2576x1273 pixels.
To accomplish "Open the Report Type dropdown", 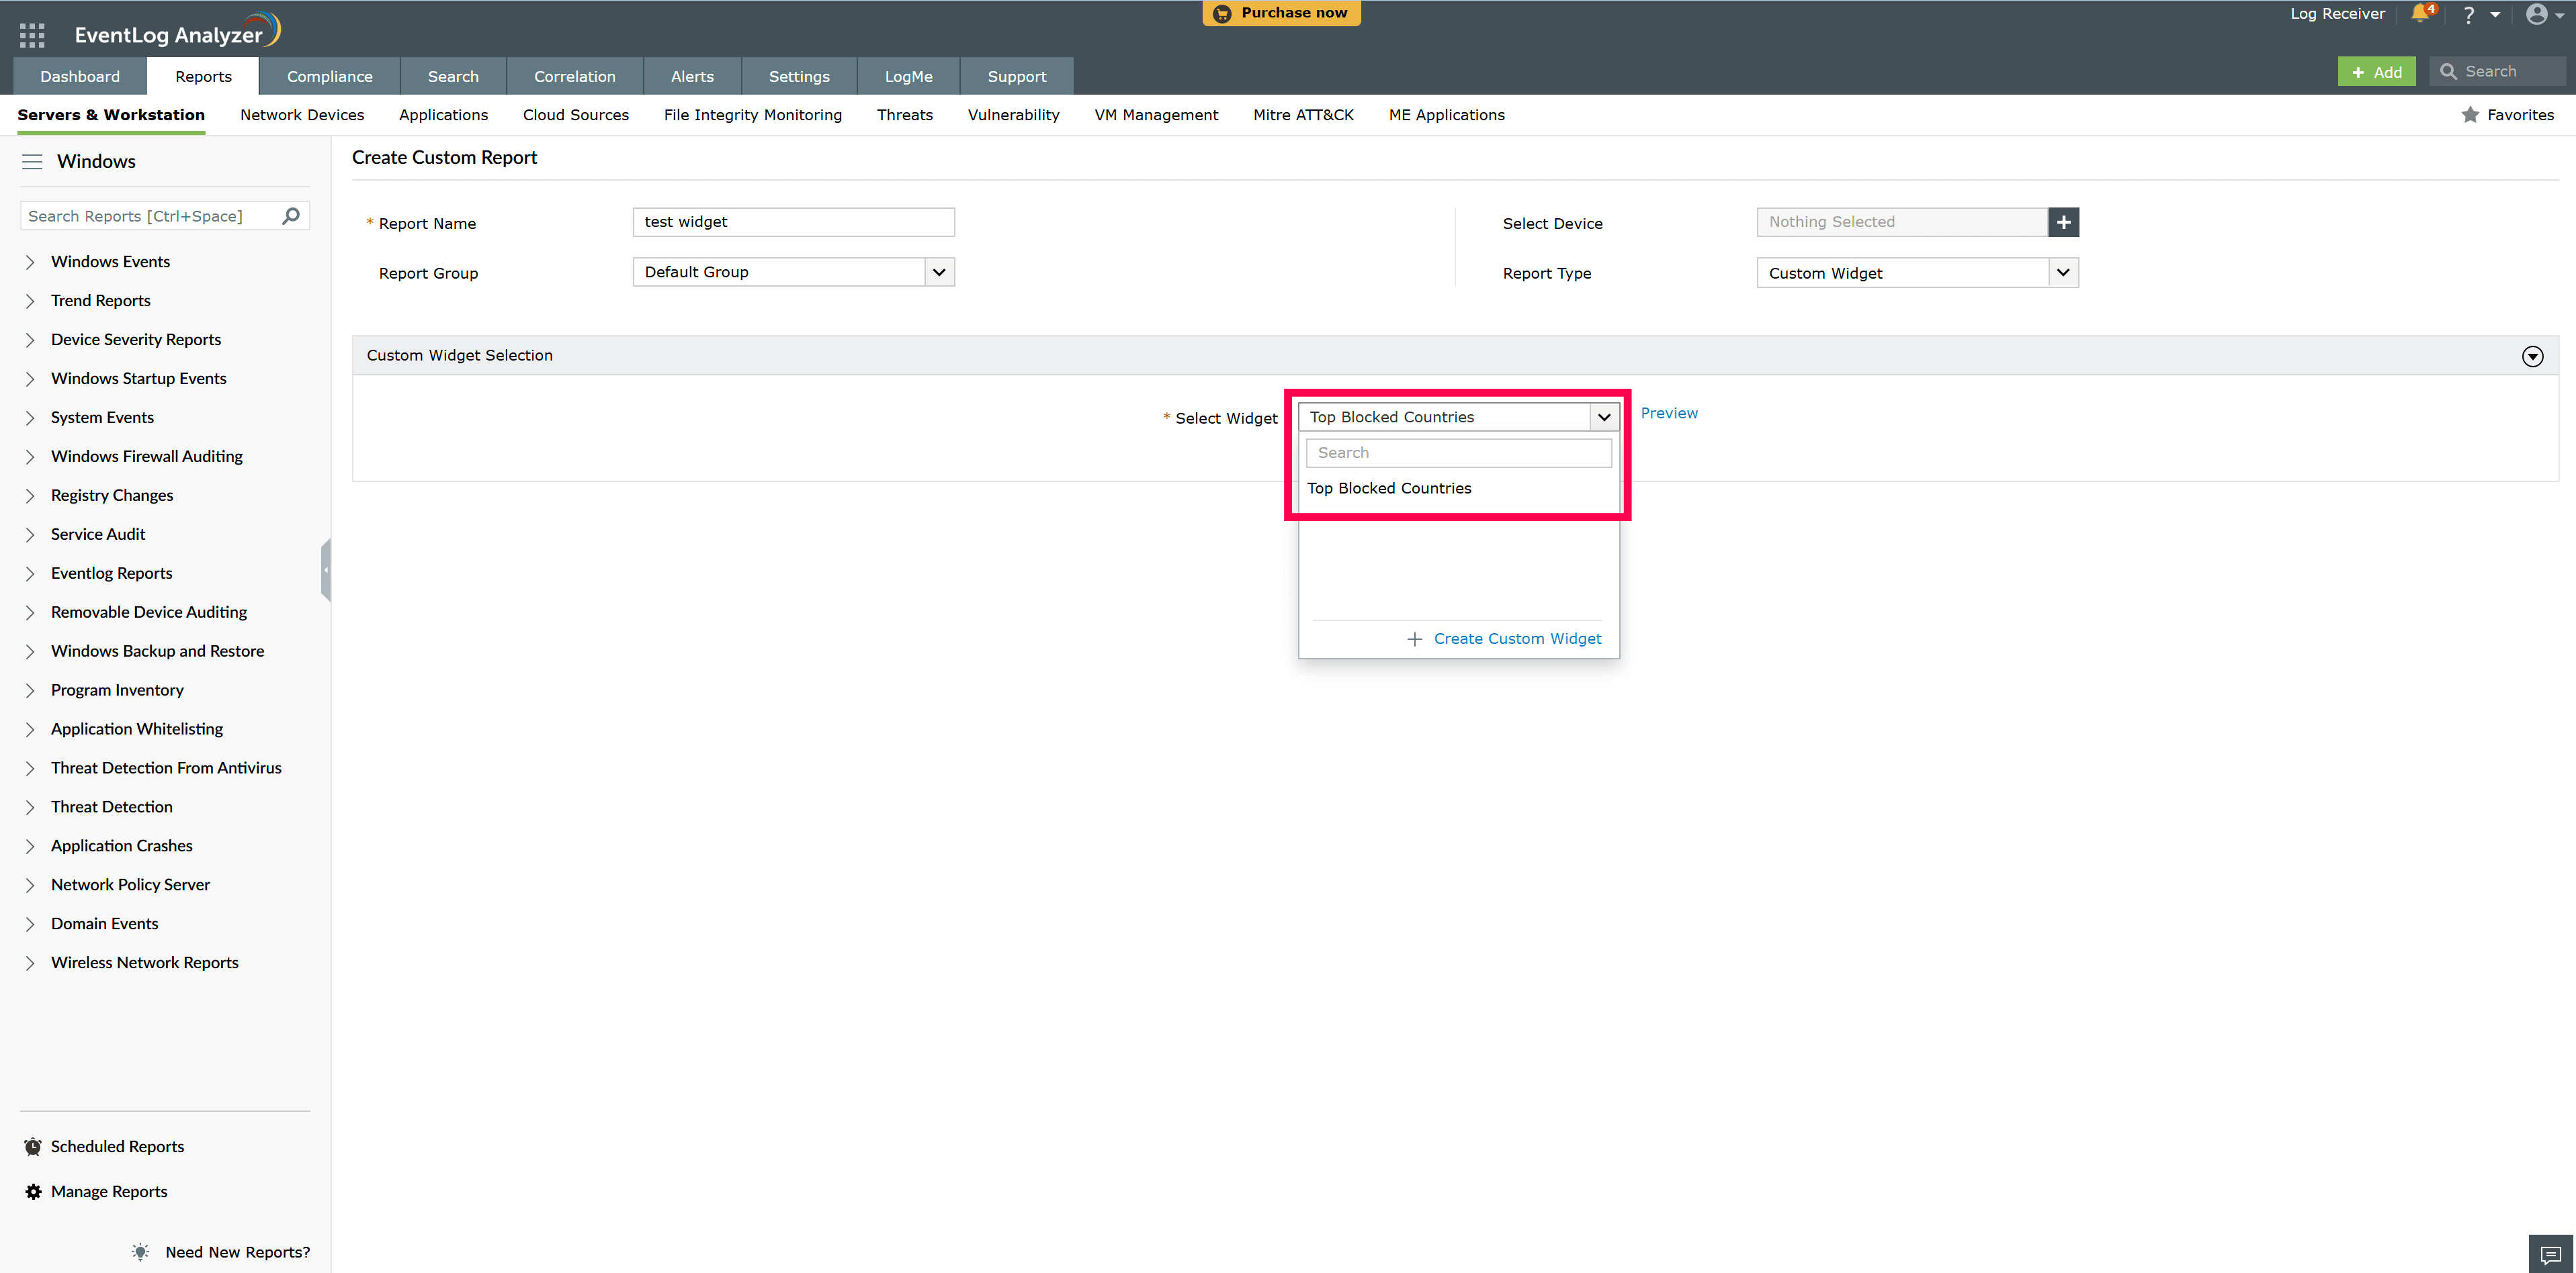I will click(x=2062, y=273).
